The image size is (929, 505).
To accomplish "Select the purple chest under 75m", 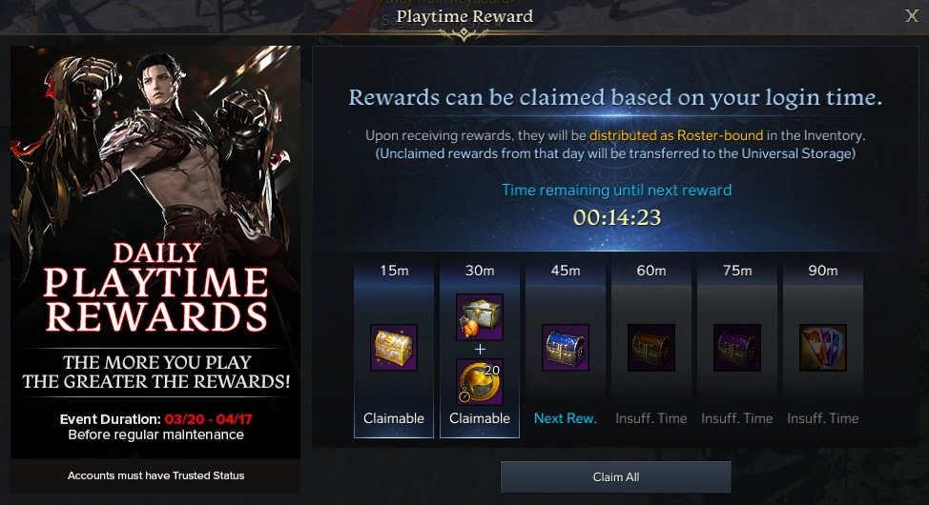I will (x=737, y=348).
